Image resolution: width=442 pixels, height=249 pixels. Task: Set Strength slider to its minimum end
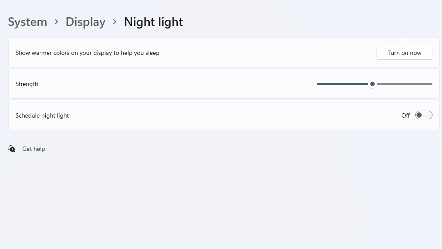[x=317, y=84]
